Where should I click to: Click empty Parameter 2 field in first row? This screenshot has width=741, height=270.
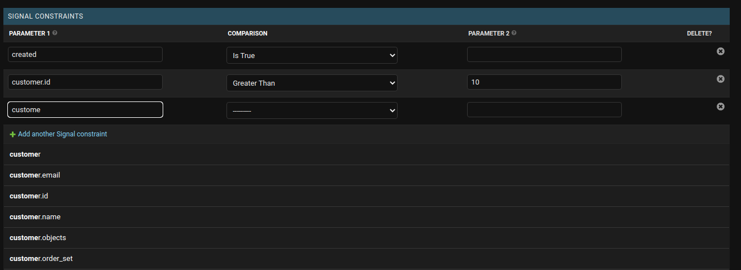tap(544, 55)
